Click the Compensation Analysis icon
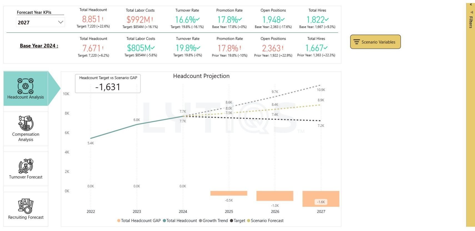Image resolution: width=475 pixels, height=231 pixels. click(26, 123)
